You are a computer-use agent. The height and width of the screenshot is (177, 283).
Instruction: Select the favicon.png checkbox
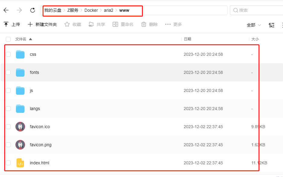point(8,145)
